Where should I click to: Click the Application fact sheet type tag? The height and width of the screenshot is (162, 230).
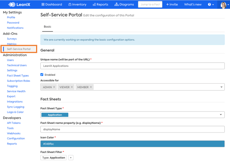(x=55, y=115)
